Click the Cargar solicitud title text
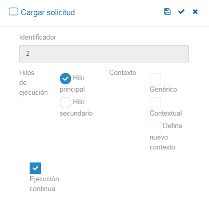Screen dimensions: 209x201 48,12
